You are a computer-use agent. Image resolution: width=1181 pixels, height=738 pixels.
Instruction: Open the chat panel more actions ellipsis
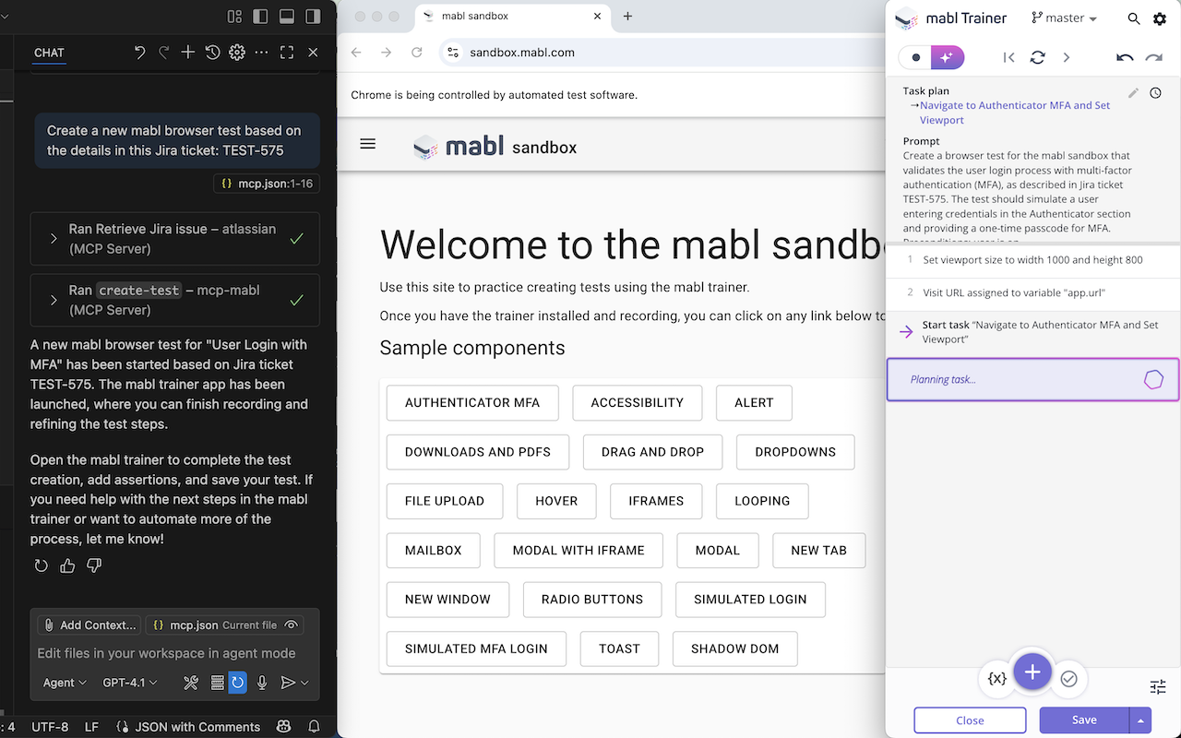coord(262,53)
